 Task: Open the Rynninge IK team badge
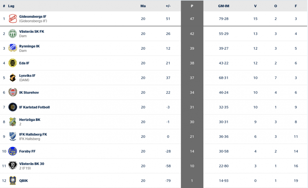pos(13,48)
